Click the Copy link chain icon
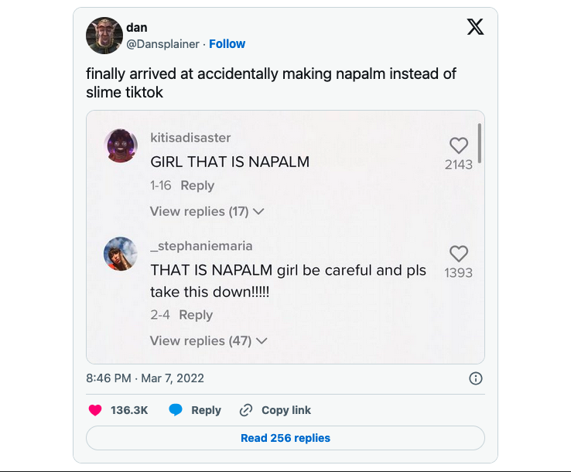This screenshot has width=571, height=472. click(246, 410)
